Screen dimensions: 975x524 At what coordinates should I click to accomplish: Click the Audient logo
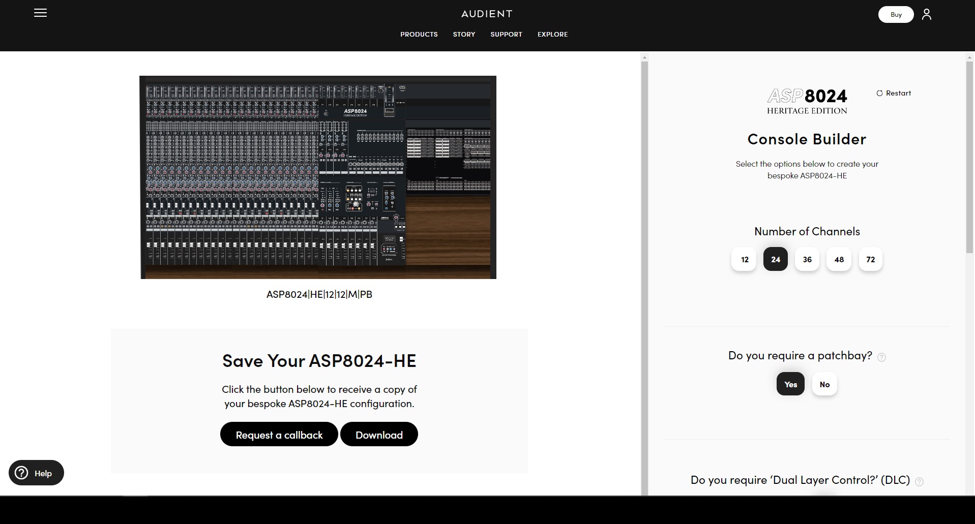487,14
